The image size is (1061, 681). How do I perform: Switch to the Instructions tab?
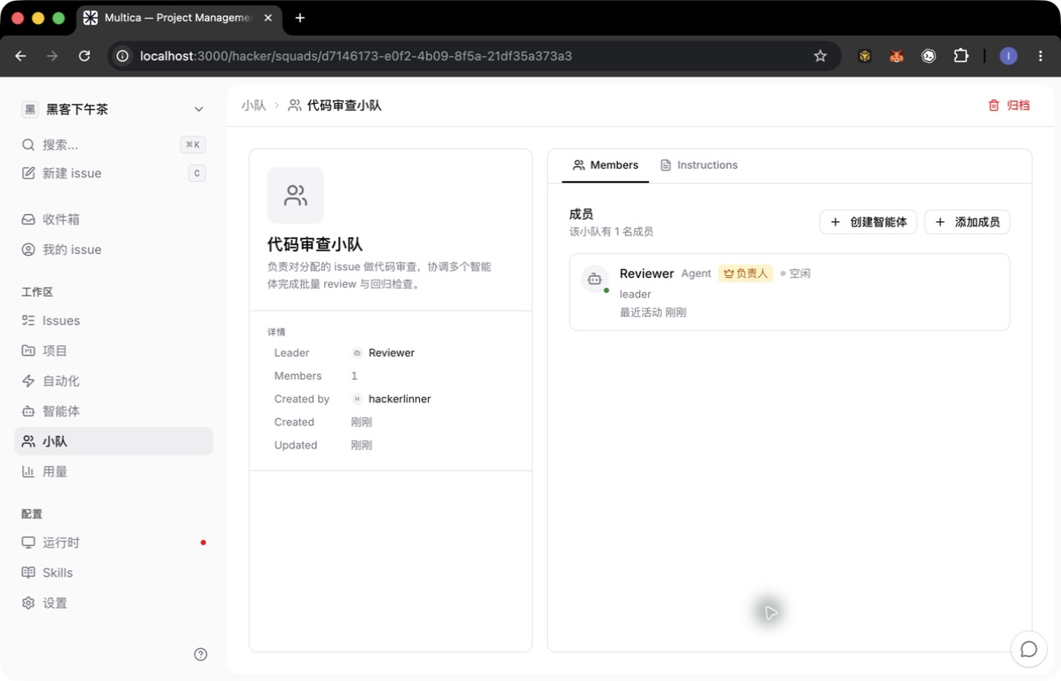pyautogui.click(x=699, y=165)
